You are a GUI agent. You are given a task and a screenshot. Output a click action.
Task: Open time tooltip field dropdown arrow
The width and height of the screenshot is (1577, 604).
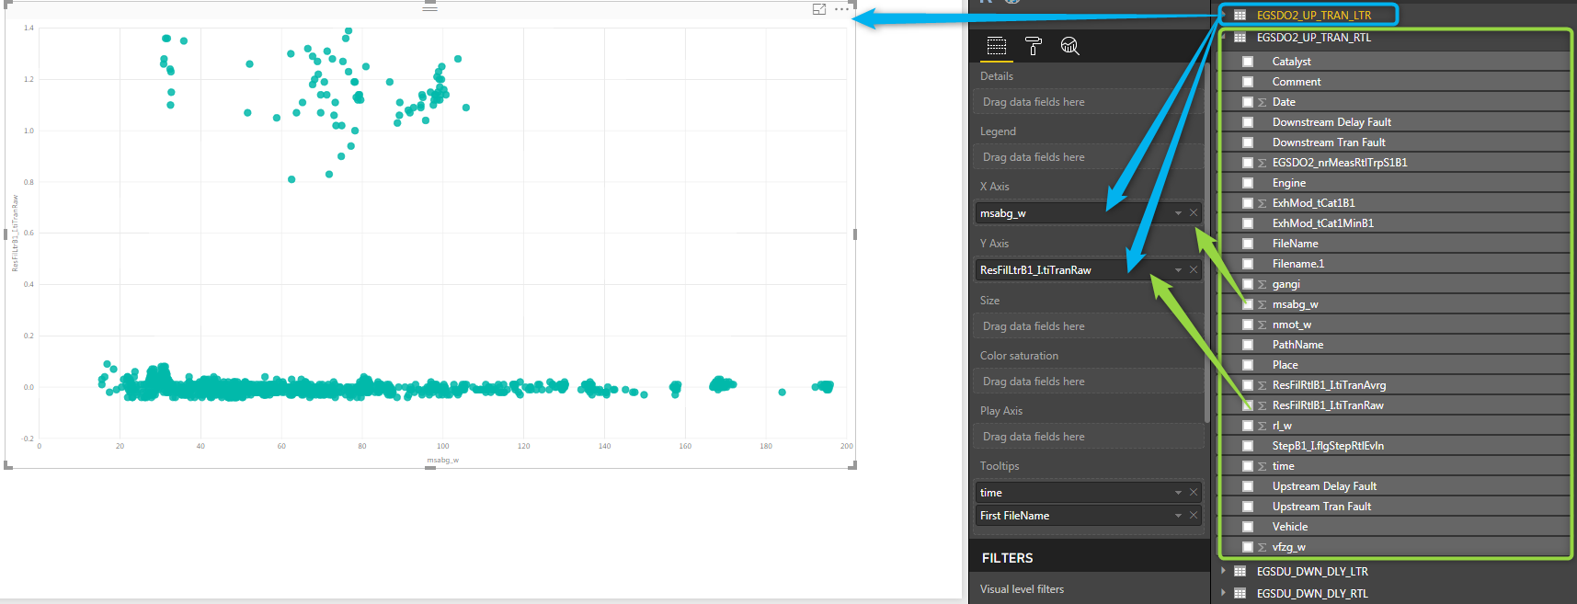pos(1178,493)
